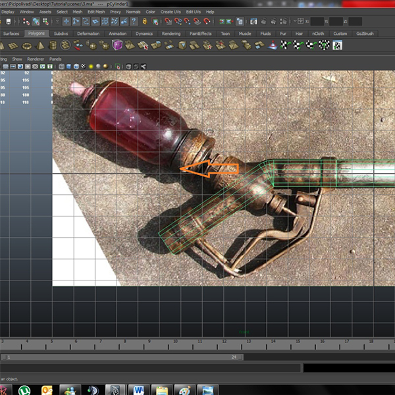
Task: Click the purple cube shelf icon
Action: click(x=117, y=45)
